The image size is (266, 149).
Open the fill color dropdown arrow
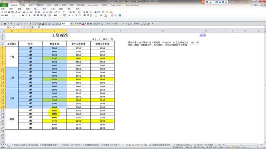tap(103, 15)
